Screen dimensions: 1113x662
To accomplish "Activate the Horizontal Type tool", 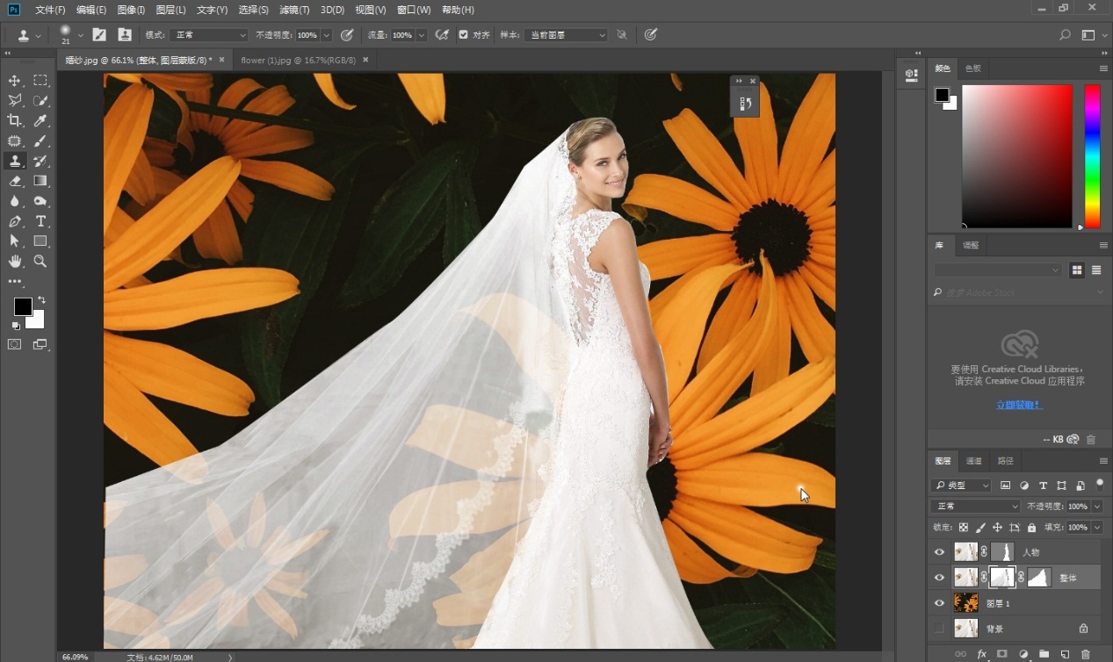I will click(x=40, y=221).
